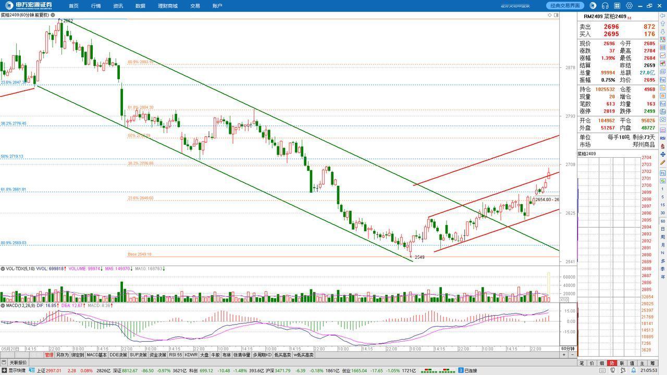Click the bell notification icon in status bar
This screenshot has height=375, width=667.
(634, 370)
